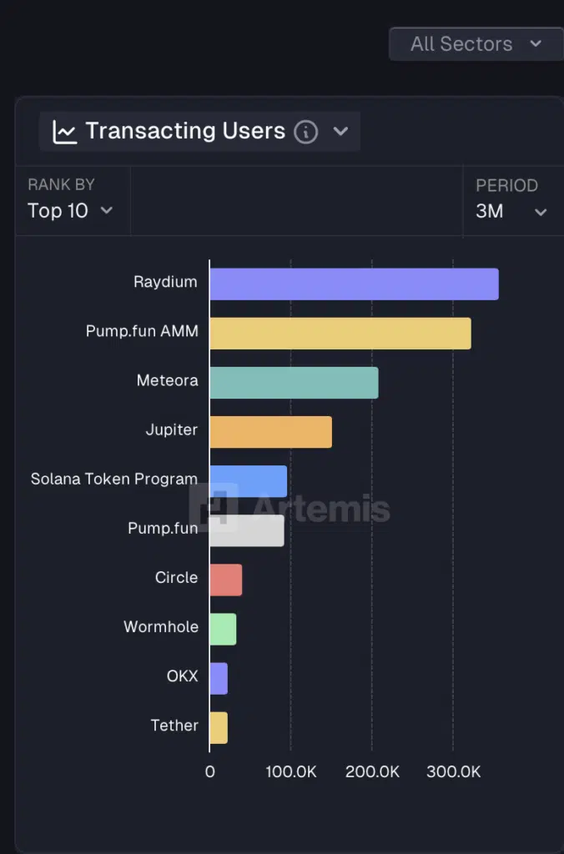
Task: Expand the Transacting Users metric chevron
Action: tap(340, 132)
